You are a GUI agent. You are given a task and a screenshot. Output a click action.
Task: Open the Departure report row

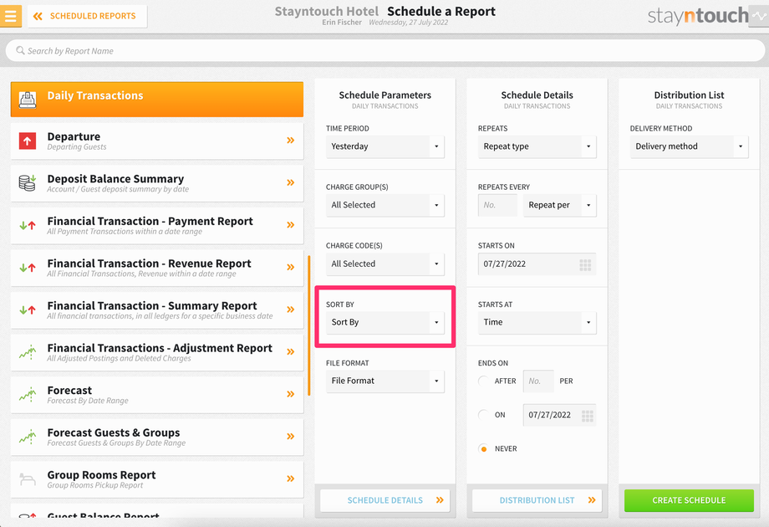pos(157,141)
